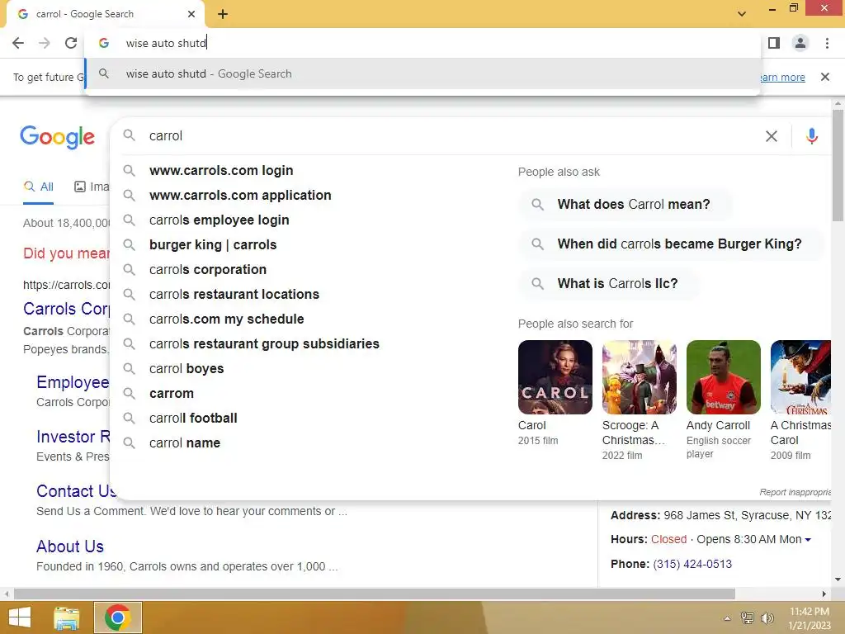
Task: Click the Google logo
Action: (x=57, y=136)
